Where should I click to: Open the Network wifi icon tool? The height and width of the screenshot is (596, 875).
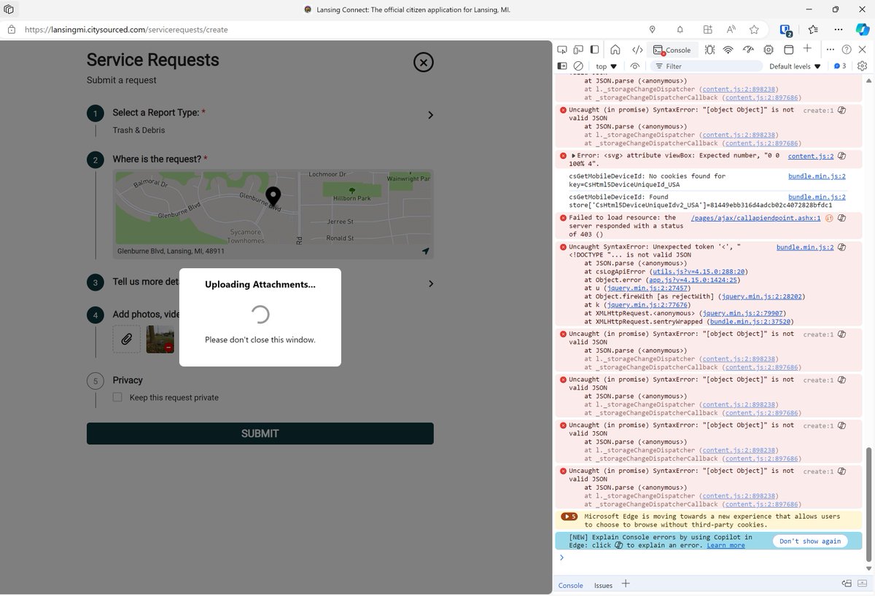tap(728, 50)
